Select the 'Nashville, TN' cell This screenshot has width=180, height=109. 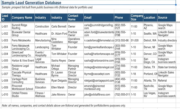(x=150, y=87)
